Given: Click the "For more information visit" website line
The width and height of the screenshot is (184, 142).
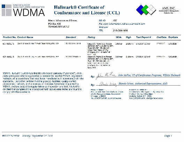Looking at the screenshot, I should 122,24.
